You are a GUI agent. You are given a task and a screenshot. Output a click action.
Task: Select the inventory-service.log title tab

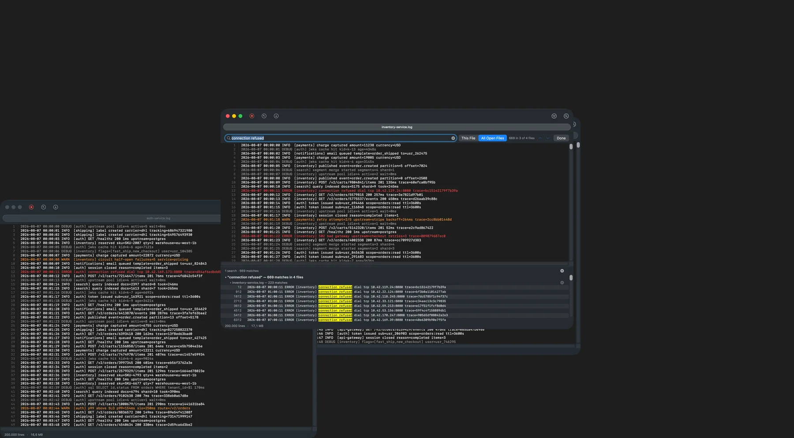point(397,127)
